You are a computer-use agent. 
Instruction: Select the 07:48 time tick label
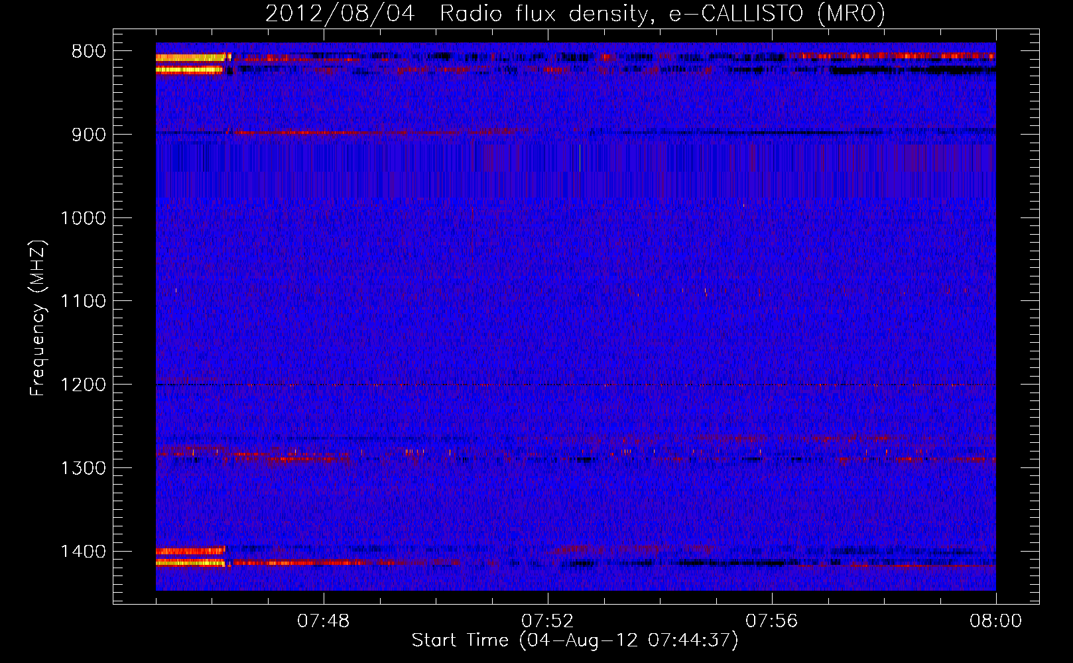(324, 621)
